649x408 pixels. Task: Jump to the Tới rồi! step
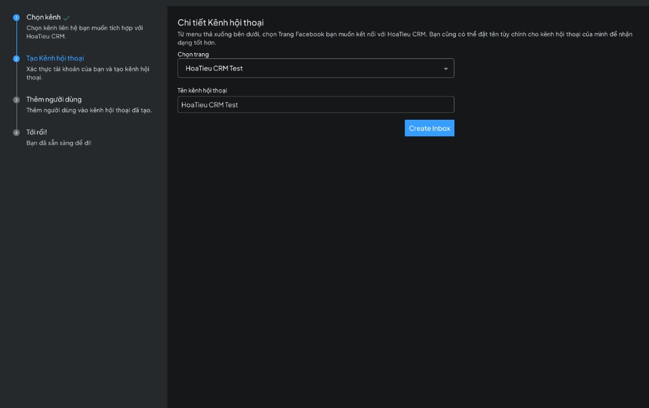pyautogui.click(x=36, y=132)
